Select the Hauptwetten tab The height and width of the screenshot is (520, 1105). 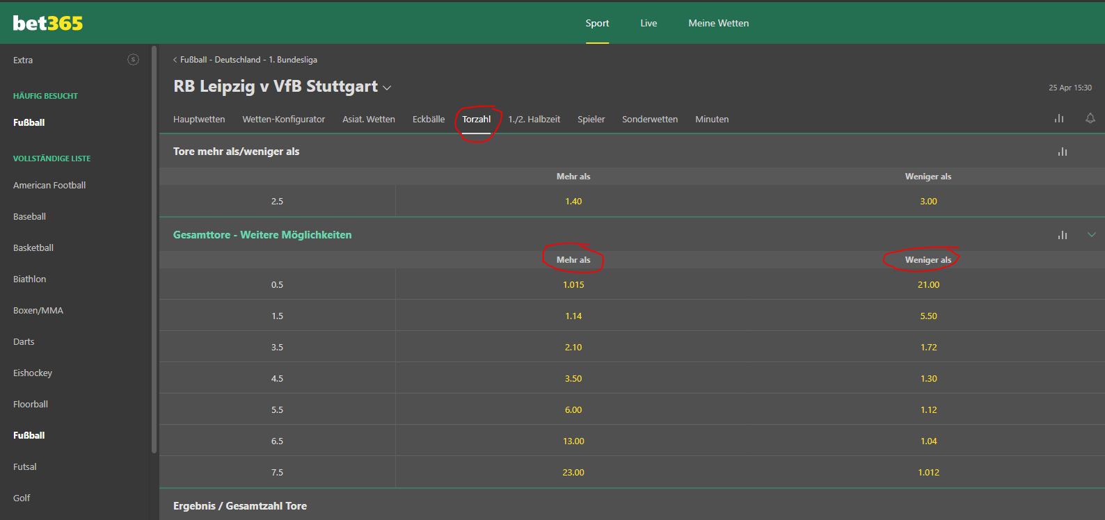(199, 119)
